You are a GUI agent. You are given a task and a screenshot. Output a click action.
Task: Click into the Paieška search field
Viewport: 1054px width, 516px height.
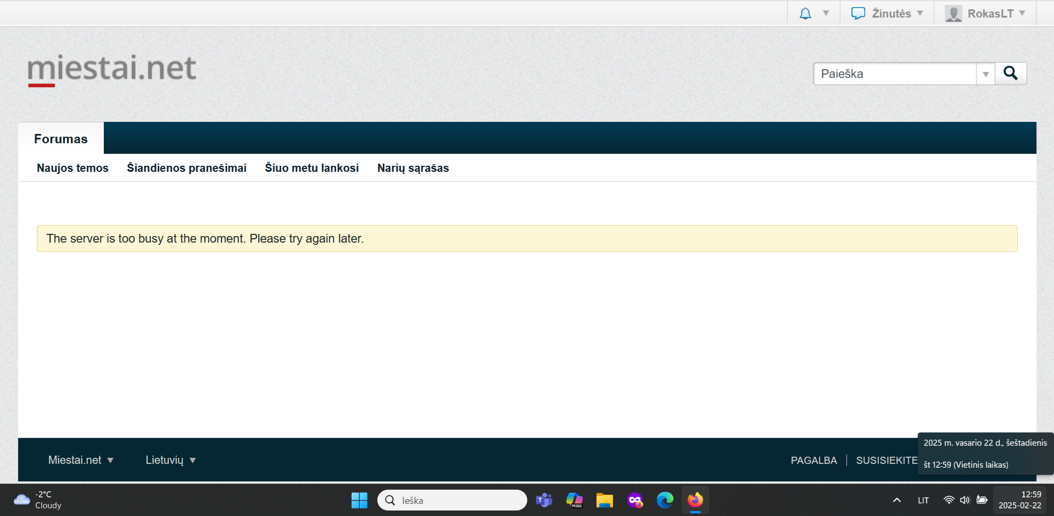[x=895, y=74]
